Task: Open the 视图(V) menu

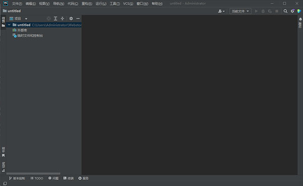Action: click(x=44, y=4)
